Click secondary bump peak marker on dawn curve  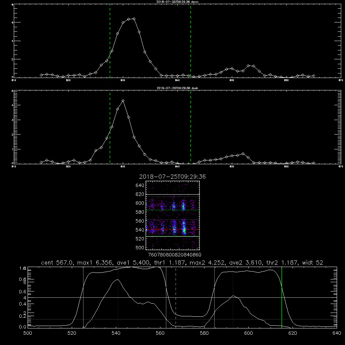pos(248,66)
